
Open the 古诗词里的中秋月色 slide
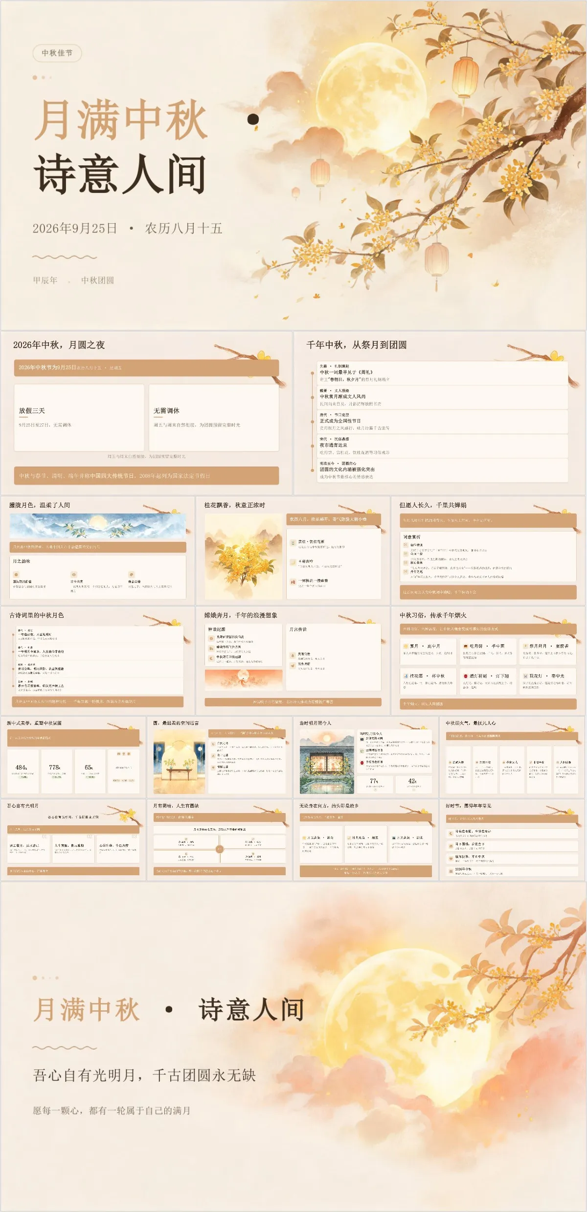coord(98,661)
